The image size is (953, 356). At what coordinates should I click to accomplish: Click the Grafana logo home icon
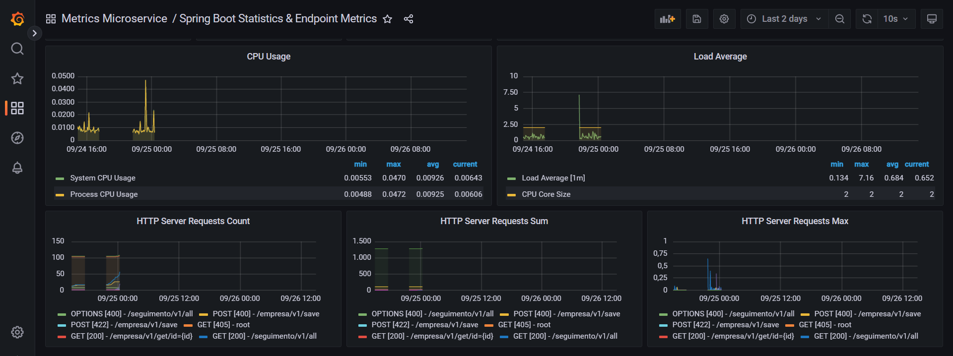17,19
